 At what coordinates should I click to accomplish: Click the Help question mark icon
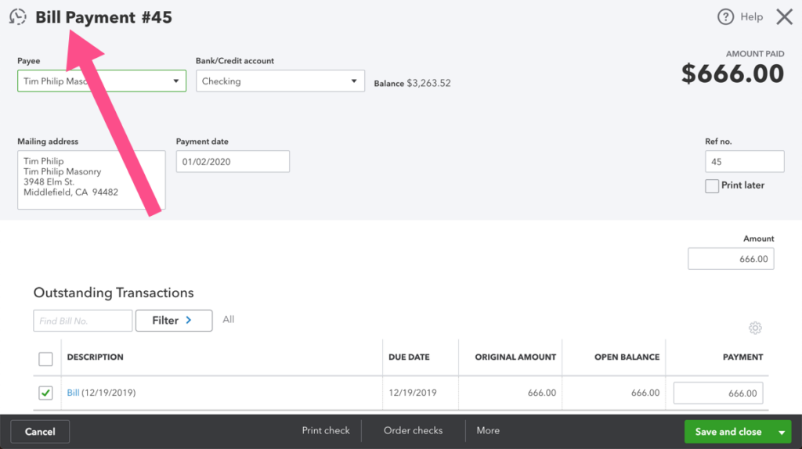pyautogui.click(x=725, y=17)
